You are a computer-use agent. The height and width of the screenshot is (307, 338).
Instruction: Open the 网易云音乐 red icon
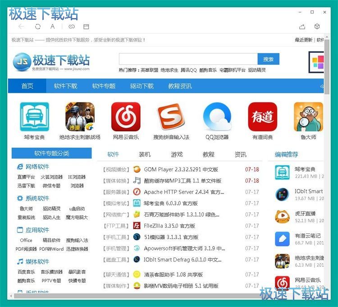[x=126, y=117]
